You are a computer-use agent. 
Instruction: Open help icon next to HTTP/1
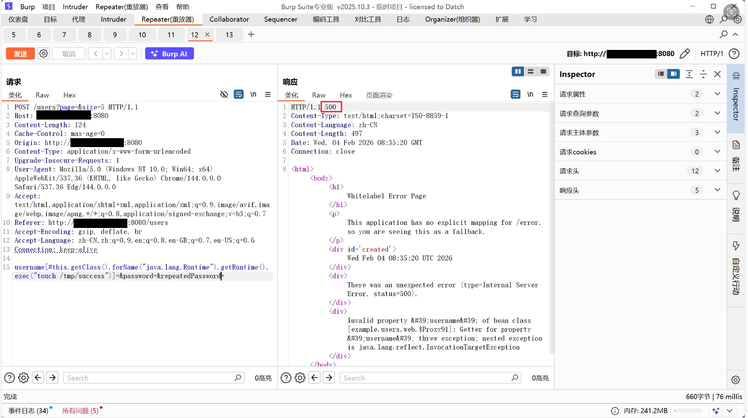(734, 53)
